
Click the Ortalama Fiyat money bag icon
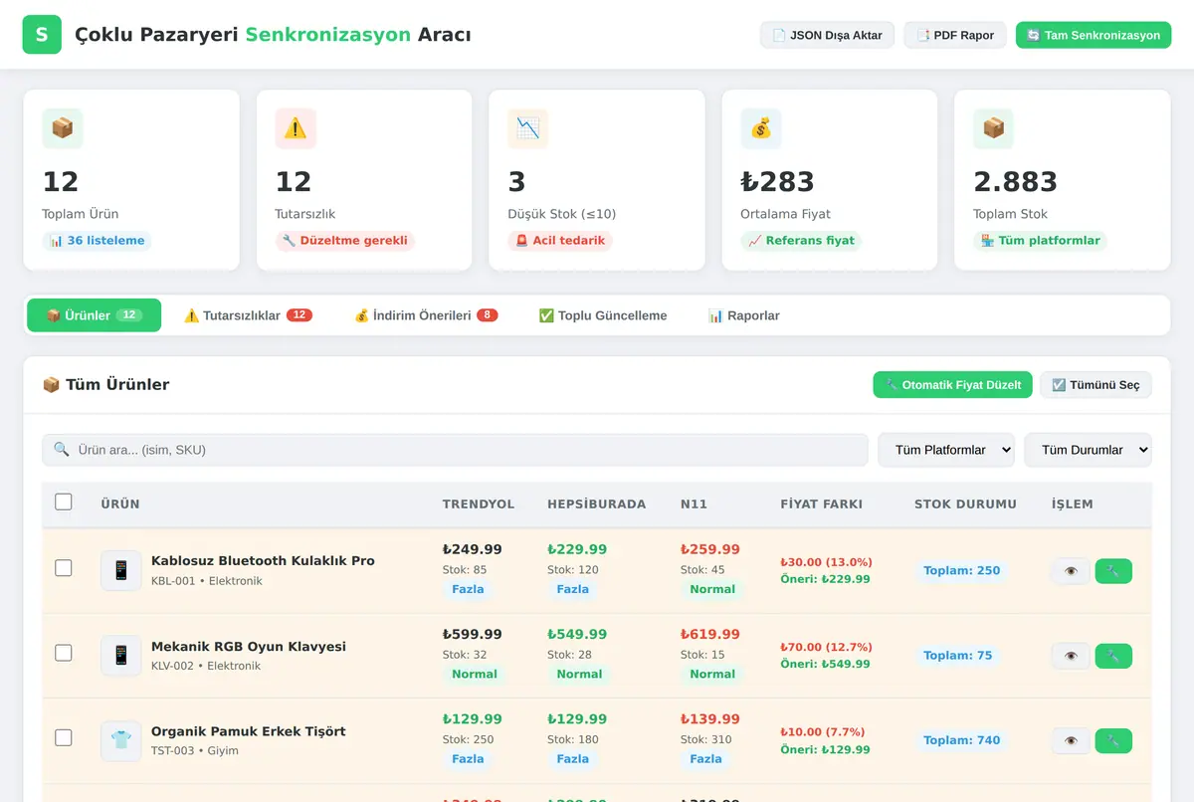click(x=761, y=128)
